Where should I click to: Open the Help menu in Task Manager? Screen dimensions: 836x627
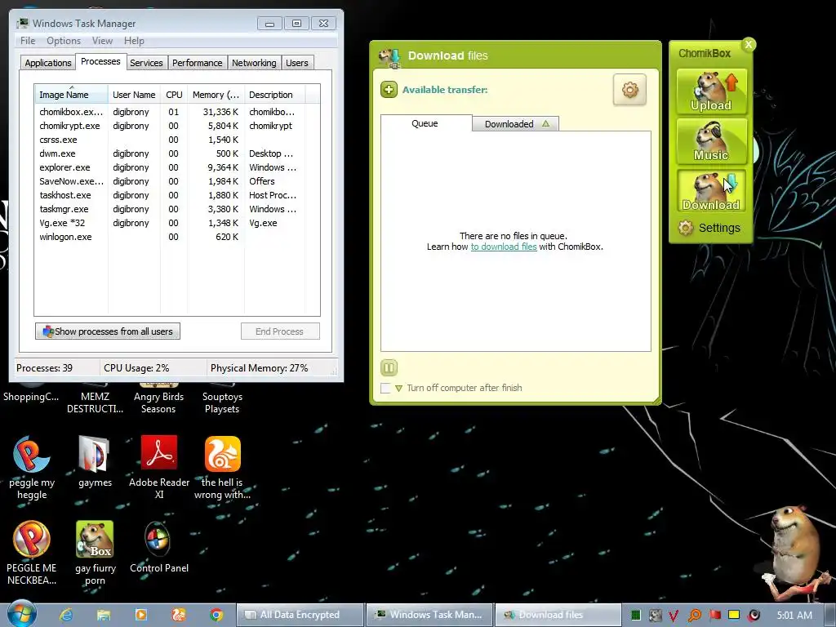pyautogui.click(x=134, y=41)
